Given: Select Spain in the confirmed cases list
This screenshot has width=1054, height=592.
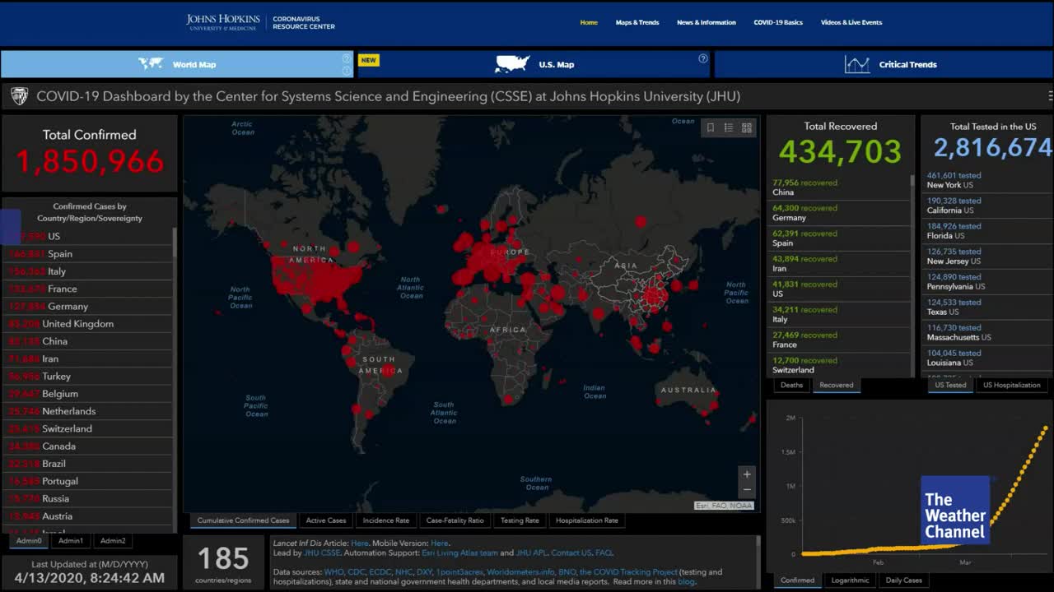Looking at the screenshot, I should 60,254.
